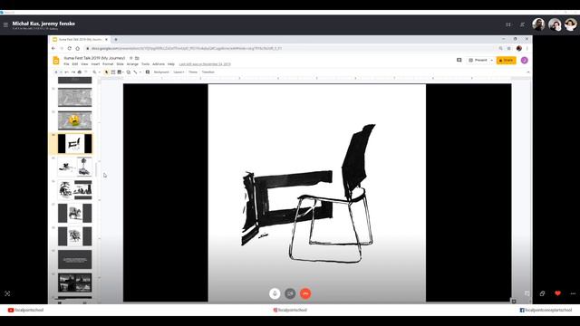Select the line tool
Screen dimensions: 580x326
(x=135, y=72)
